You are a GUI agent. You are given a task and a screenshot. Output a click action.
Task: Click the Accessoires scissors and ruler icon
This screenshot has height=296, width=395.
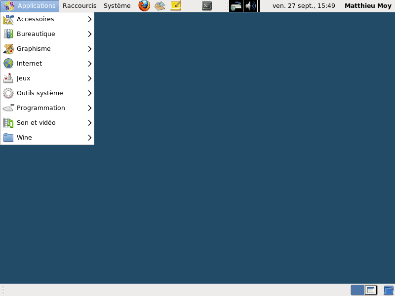tap(8, 19)
